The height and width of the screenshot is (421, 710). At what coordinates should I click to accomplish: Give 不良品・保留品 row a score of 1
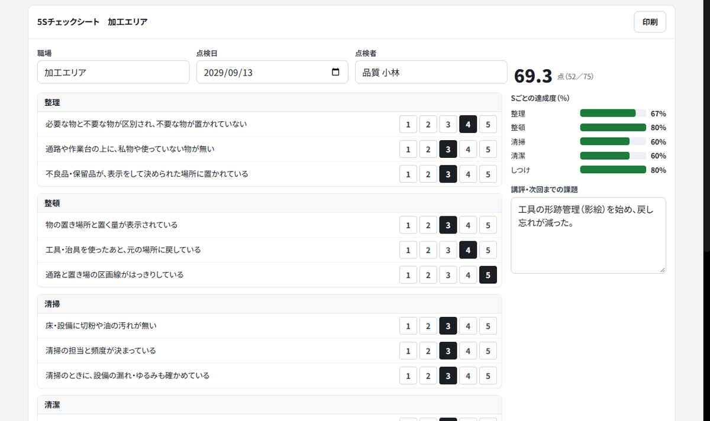click(408, 174)
